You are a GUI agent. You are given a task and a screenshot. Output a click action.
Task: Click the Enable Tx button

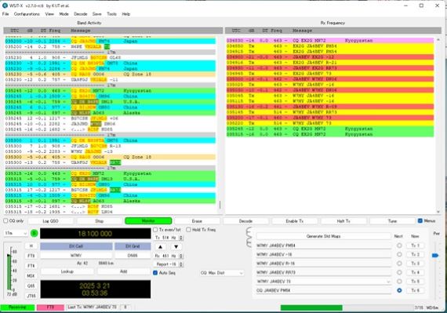295,221
